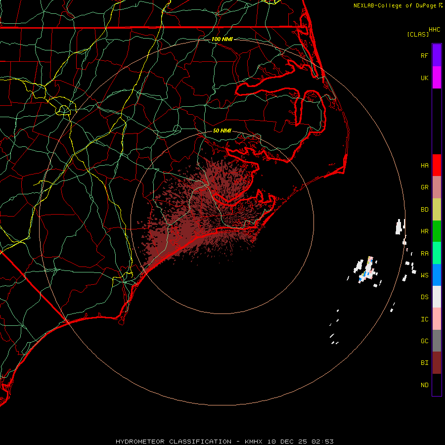Click the 10 DEC 25 date text

[287, 442]
